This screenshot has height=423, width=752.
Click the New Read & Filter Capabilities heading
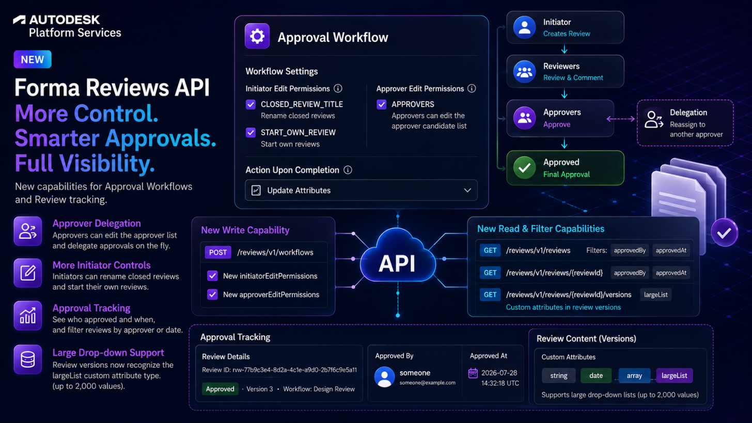pos(541,228)
